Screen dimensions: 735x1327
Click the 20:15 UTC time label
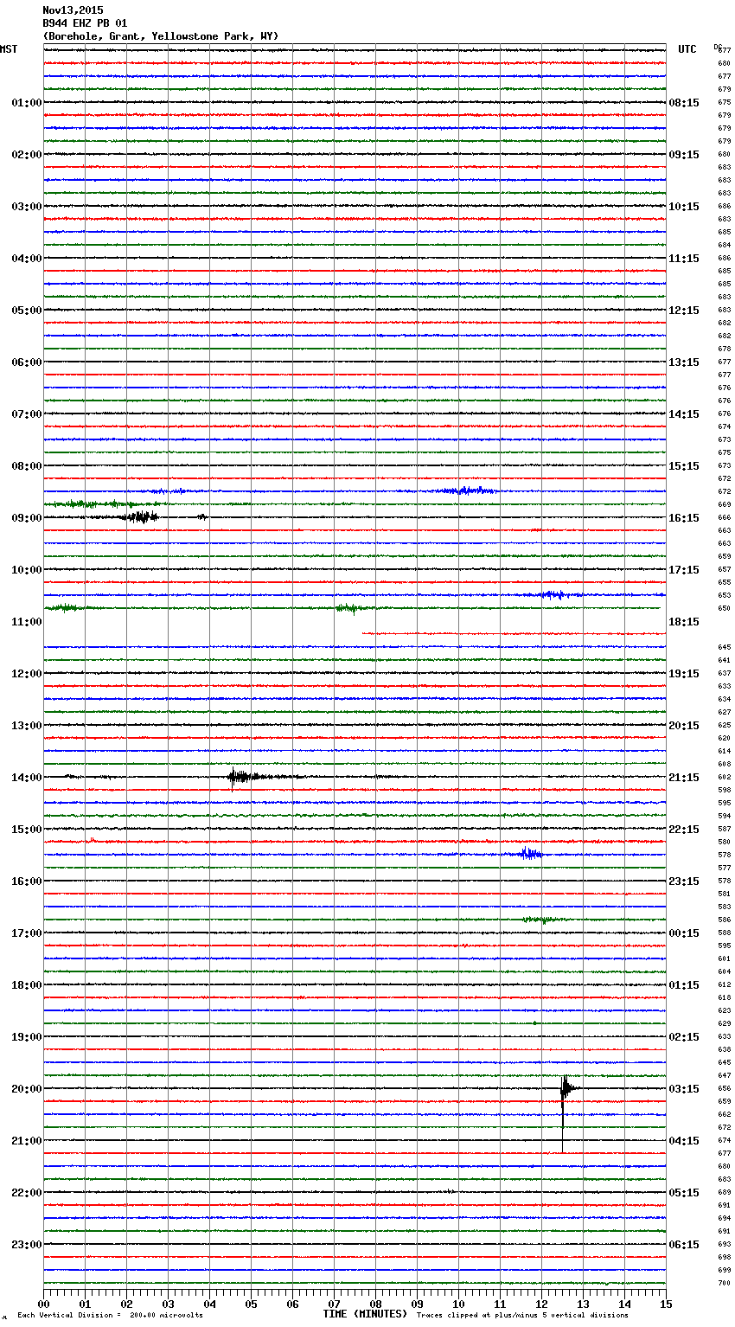pyautogui.click(x=684, y=726)
